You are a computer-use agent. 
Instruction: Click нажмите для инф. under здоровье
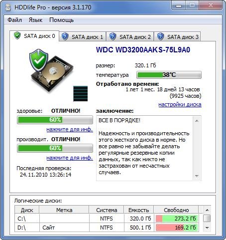coord(70,129)
